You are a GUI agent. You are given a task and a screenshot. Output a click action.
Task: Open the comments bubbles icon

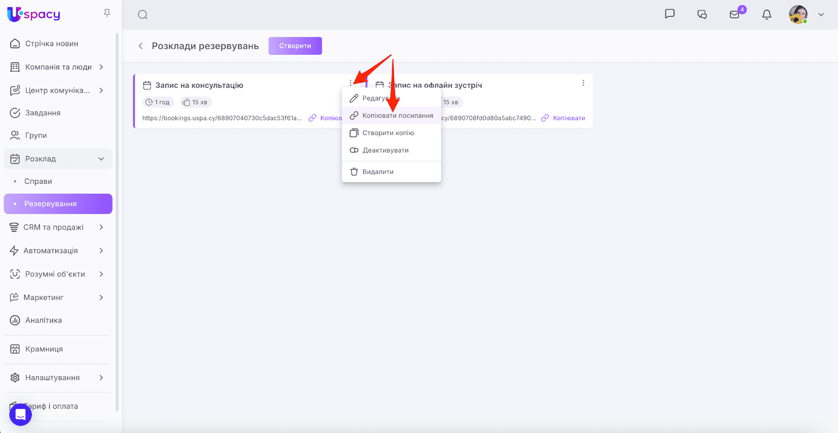[x=702, y=15]
